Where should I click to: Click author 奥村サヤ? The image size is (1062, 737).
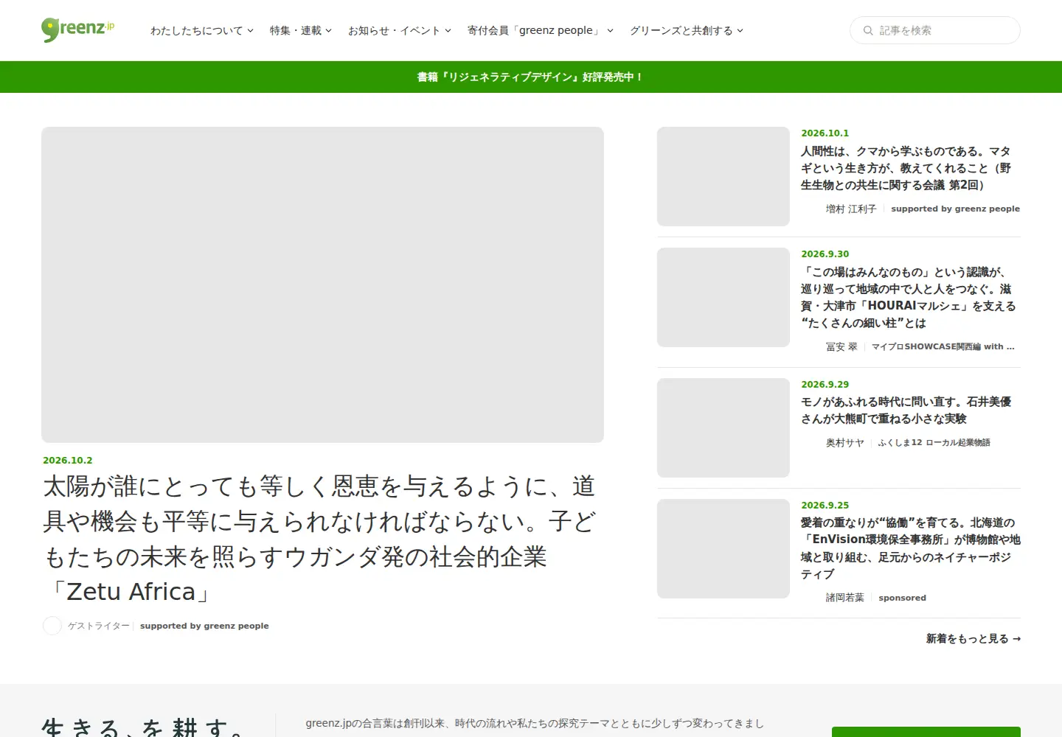click(x=845, y=442)
